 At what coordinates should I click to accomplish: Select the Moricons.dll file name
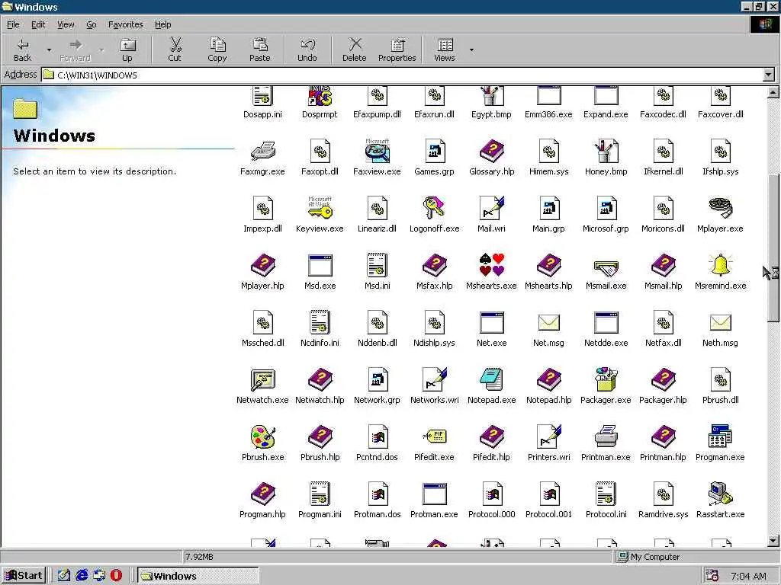click(663, 229)
